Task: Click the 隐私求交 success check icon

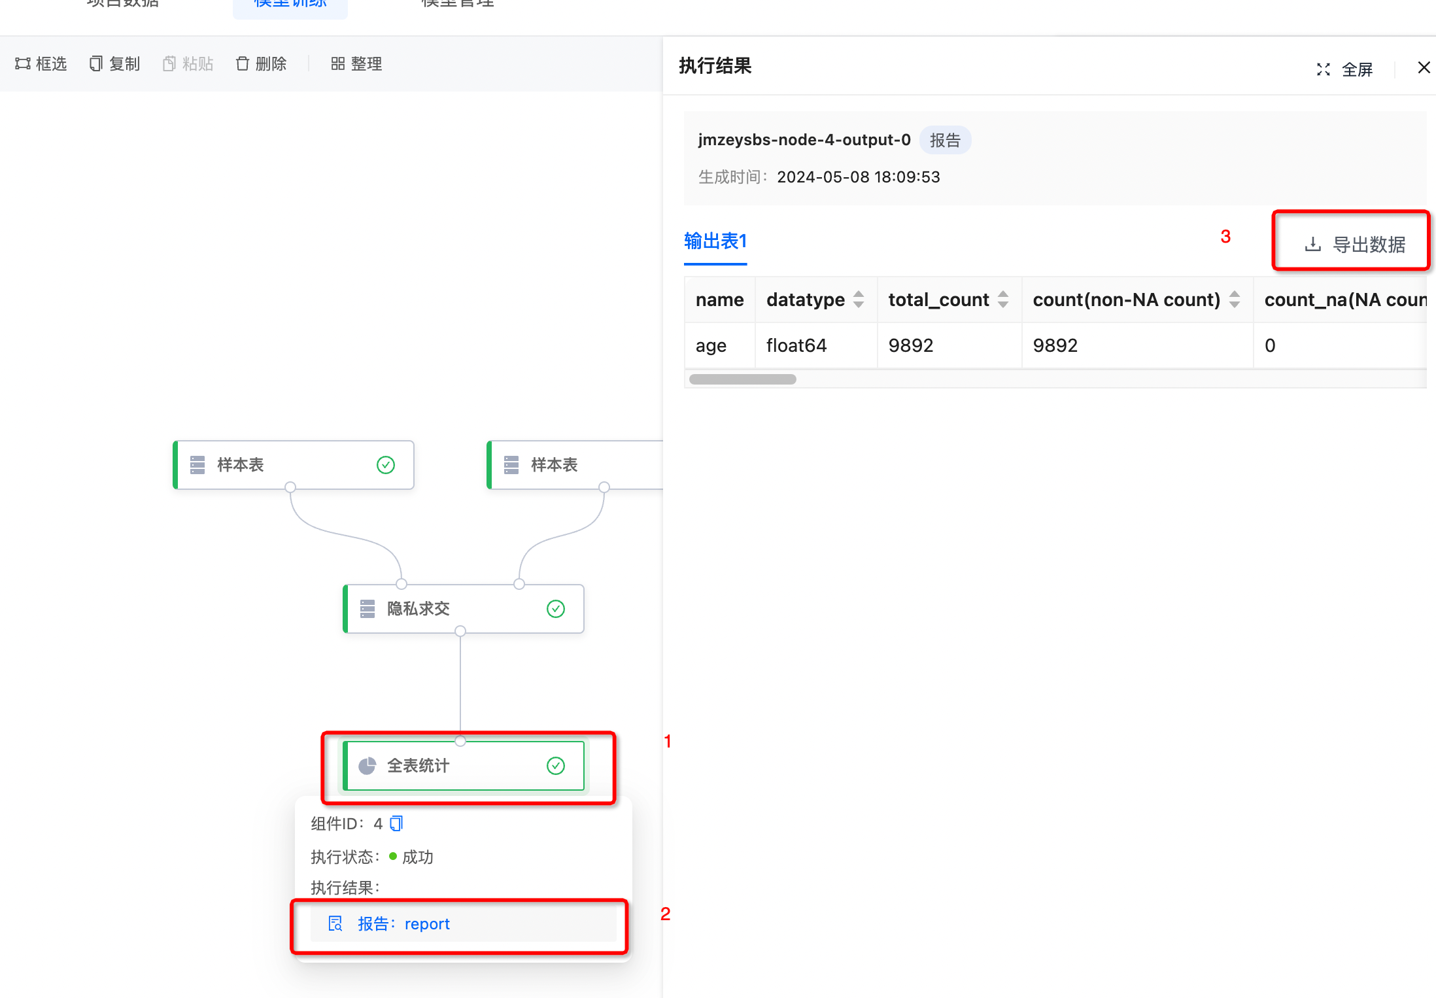Action: pos(556,609)
